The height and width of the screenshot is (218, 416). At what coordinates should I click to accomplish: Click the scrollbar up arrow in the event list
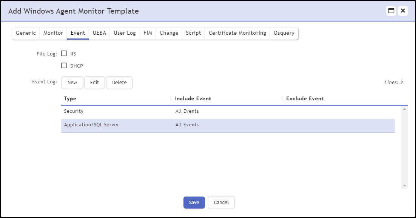tap(404, 108)
